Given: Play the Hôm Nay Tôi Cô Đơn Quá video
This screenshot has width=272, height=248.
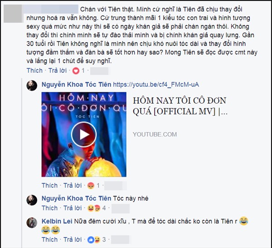Looking at the screenshot, I should (x=84, y=134).
